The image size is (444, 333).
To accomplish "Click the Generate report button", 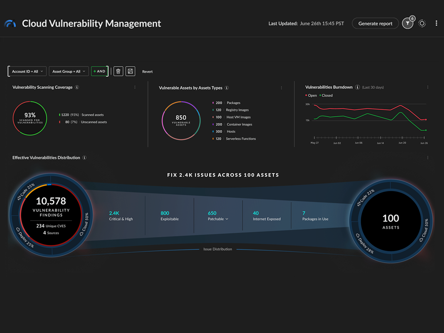I will point(375,23).
